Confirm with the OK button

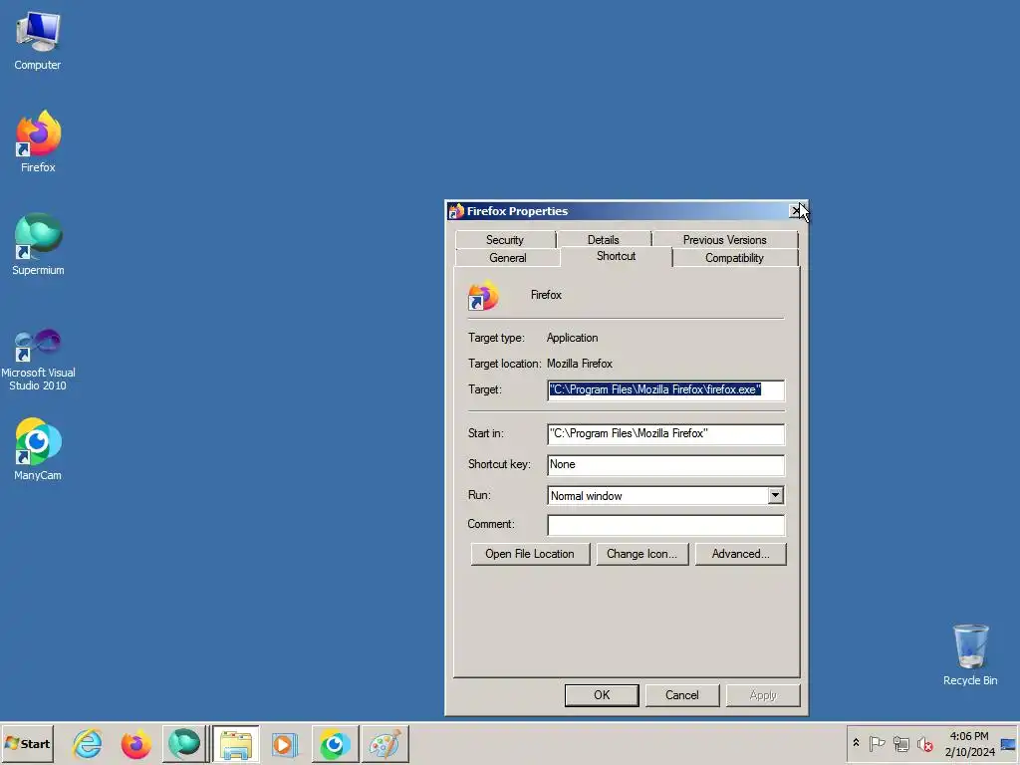[602, 695]
